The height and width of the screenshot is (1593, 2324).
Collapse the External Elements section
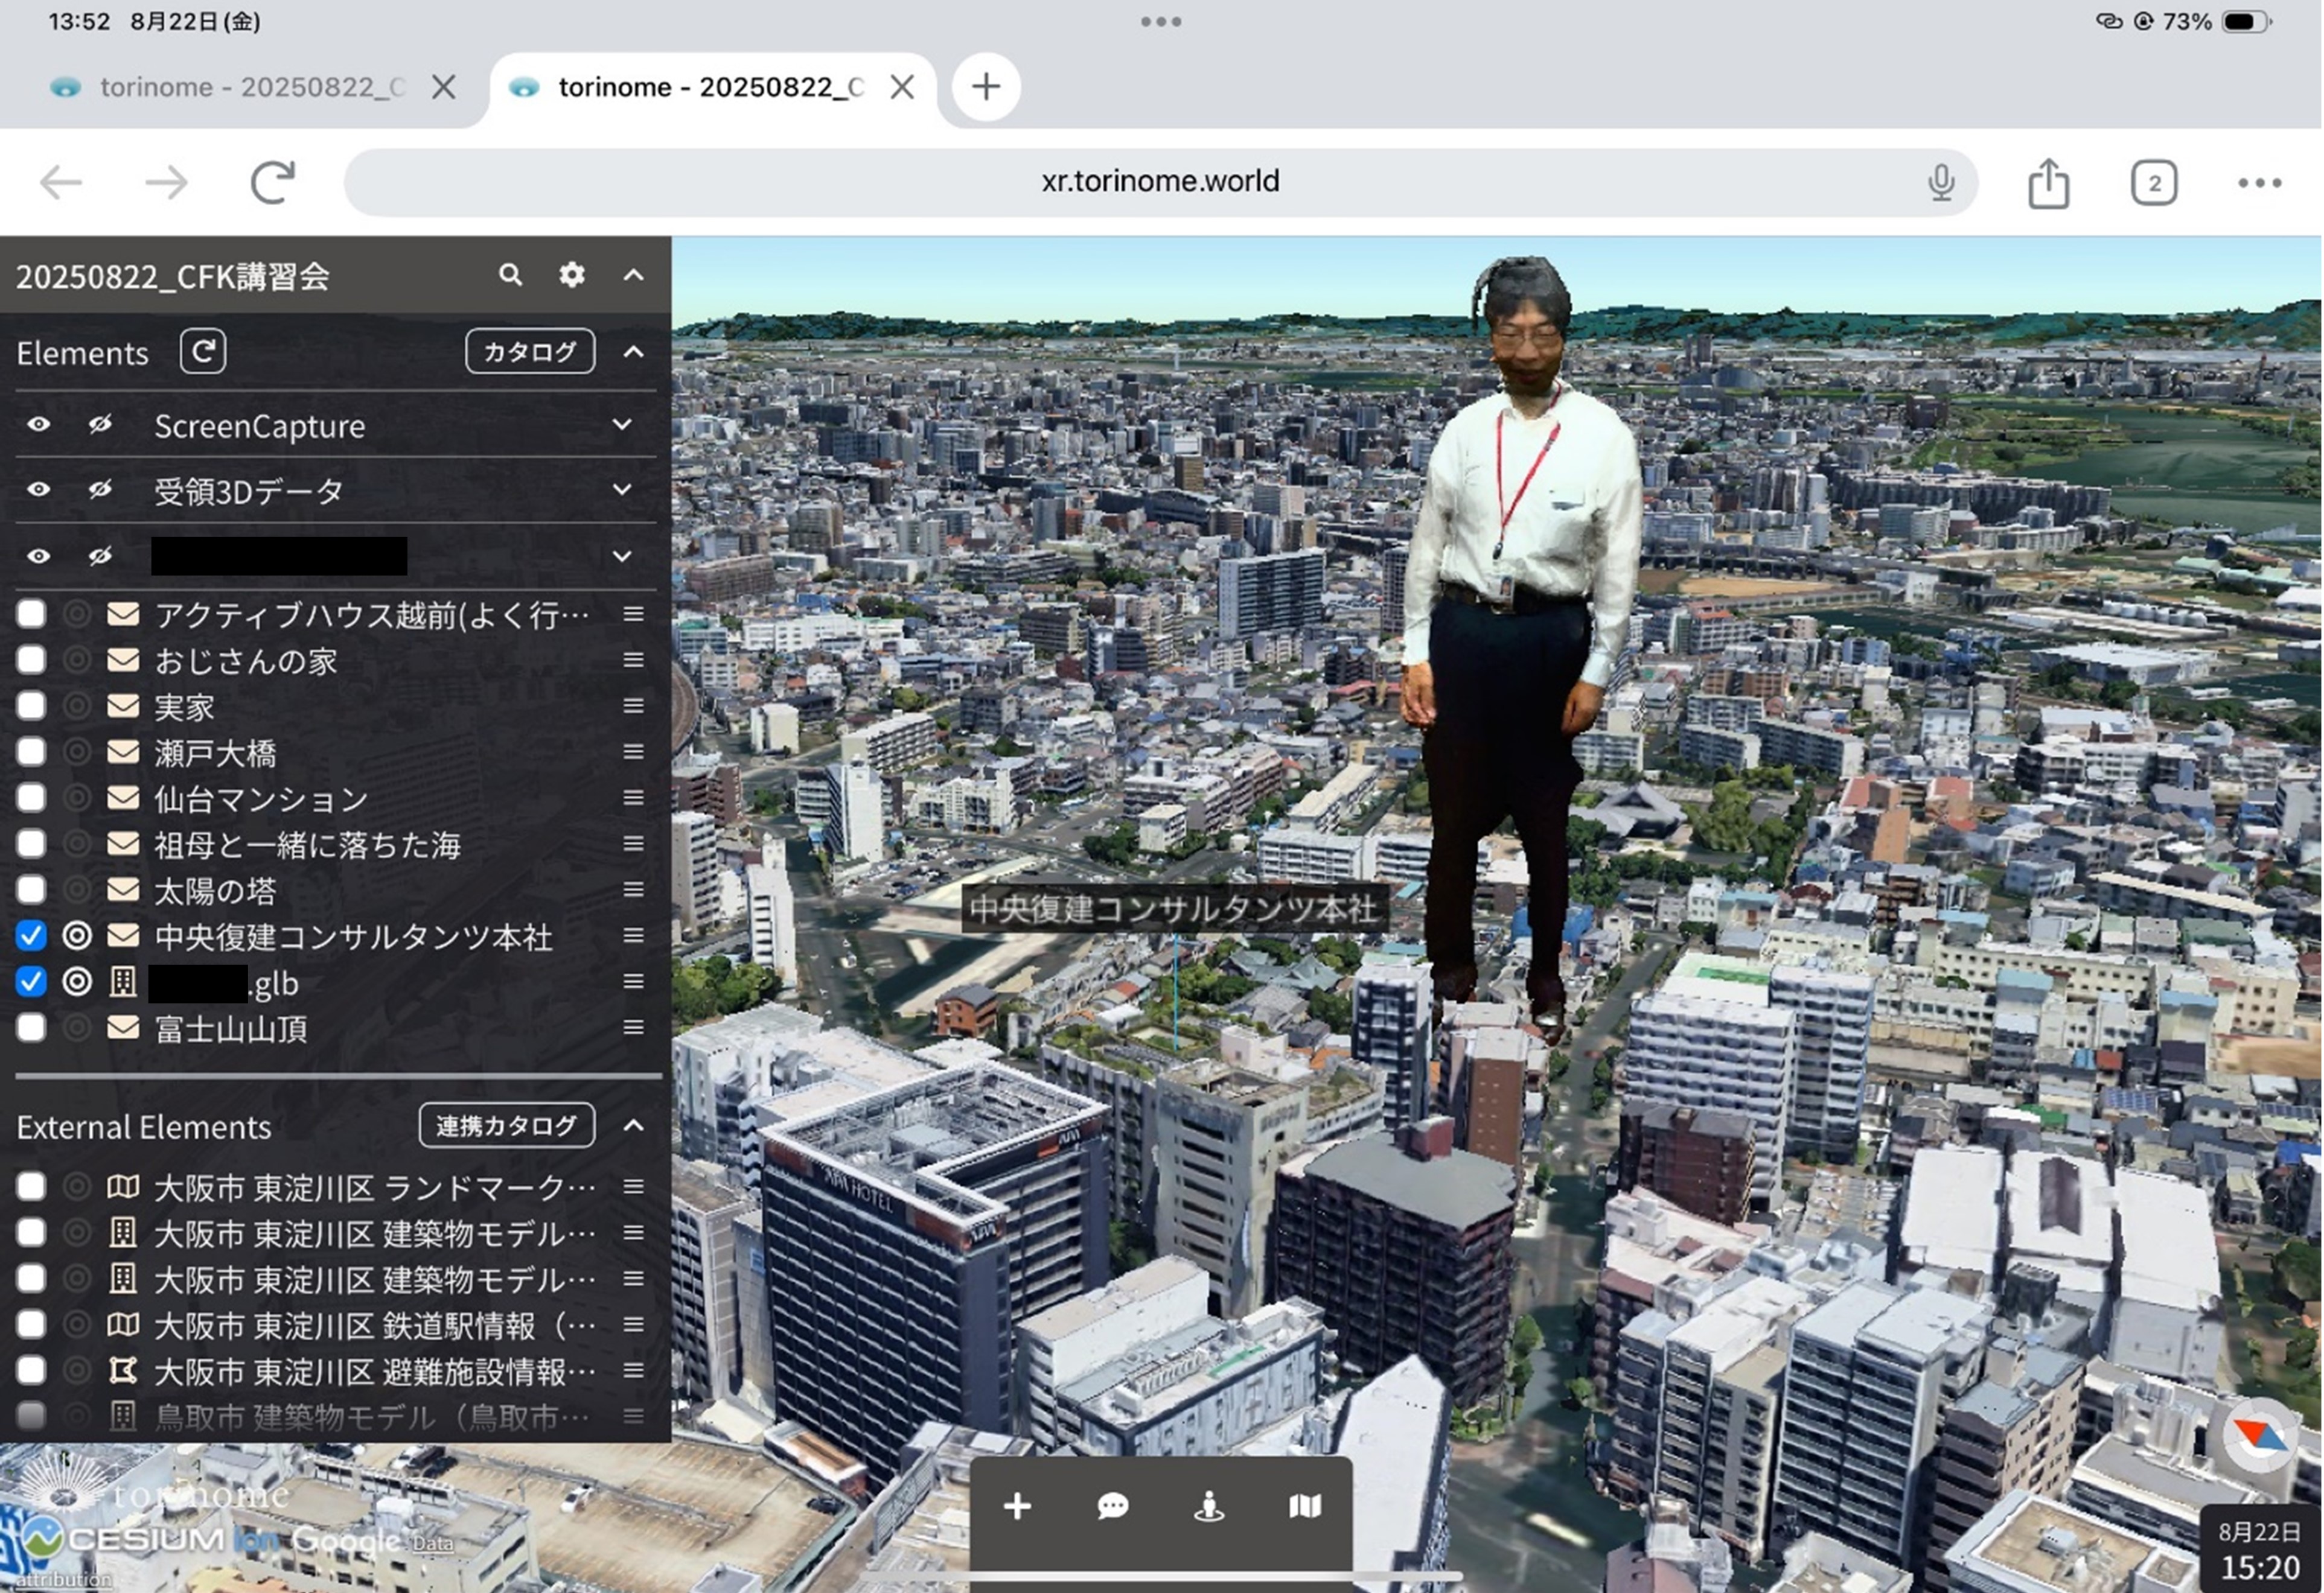[633, 1125]
